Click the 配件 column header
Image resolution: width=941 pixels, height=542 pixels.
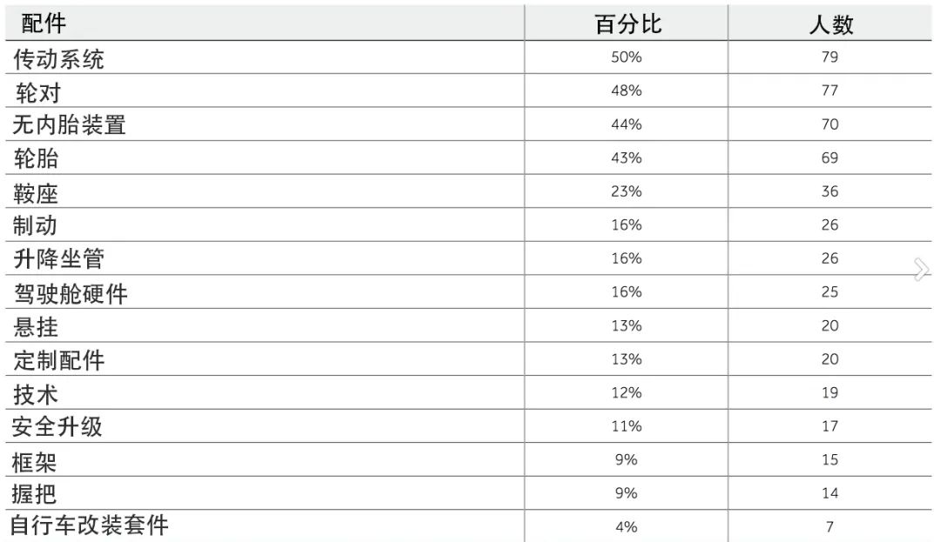click(44, 23)
